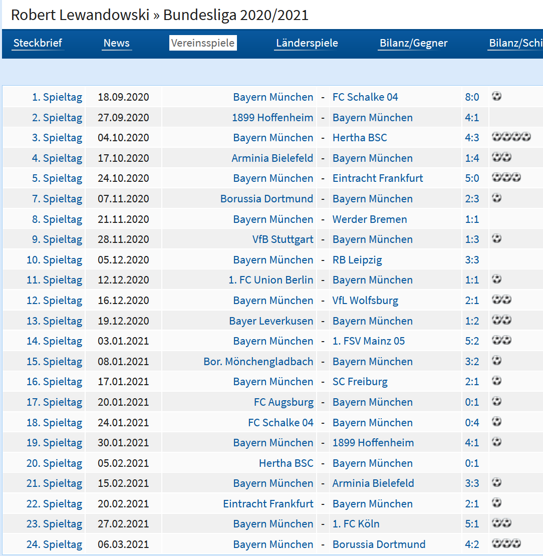Screen dimensions: 543x556
Task: Open the 3:2 result at Mönchengladbach
Action: point(472,362)
